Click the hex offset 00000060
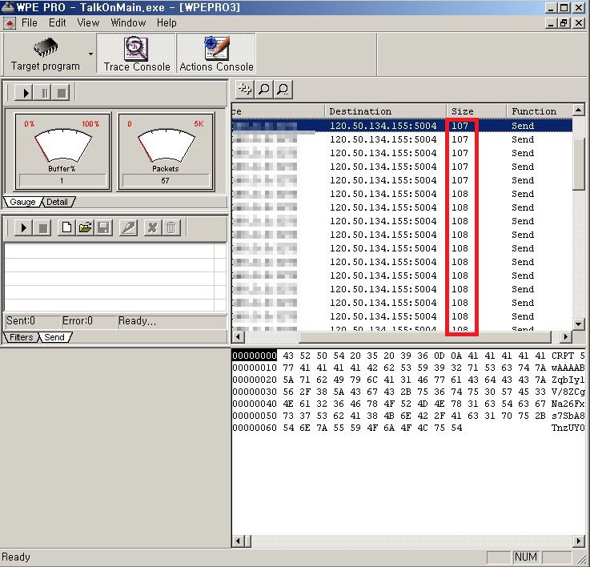Screen dimensions: 590x567 255,428
